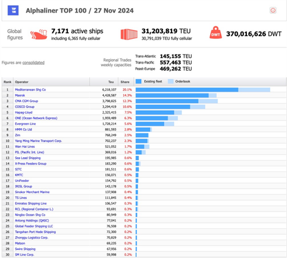This screenshot has width=287, height=258.
Task: Open Mediterranean Shg Co operator link
Action: (30, 89)
